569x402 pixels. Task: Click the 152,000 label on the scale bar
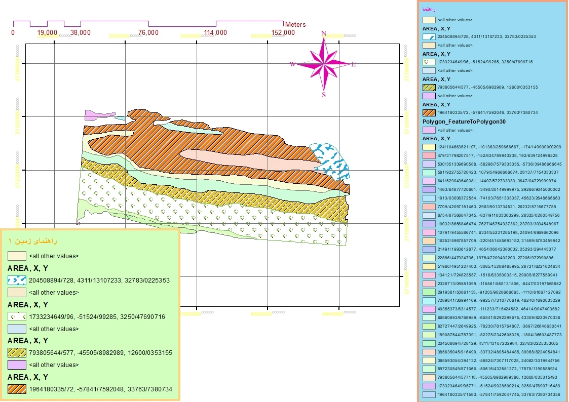(x=283, y=33)
